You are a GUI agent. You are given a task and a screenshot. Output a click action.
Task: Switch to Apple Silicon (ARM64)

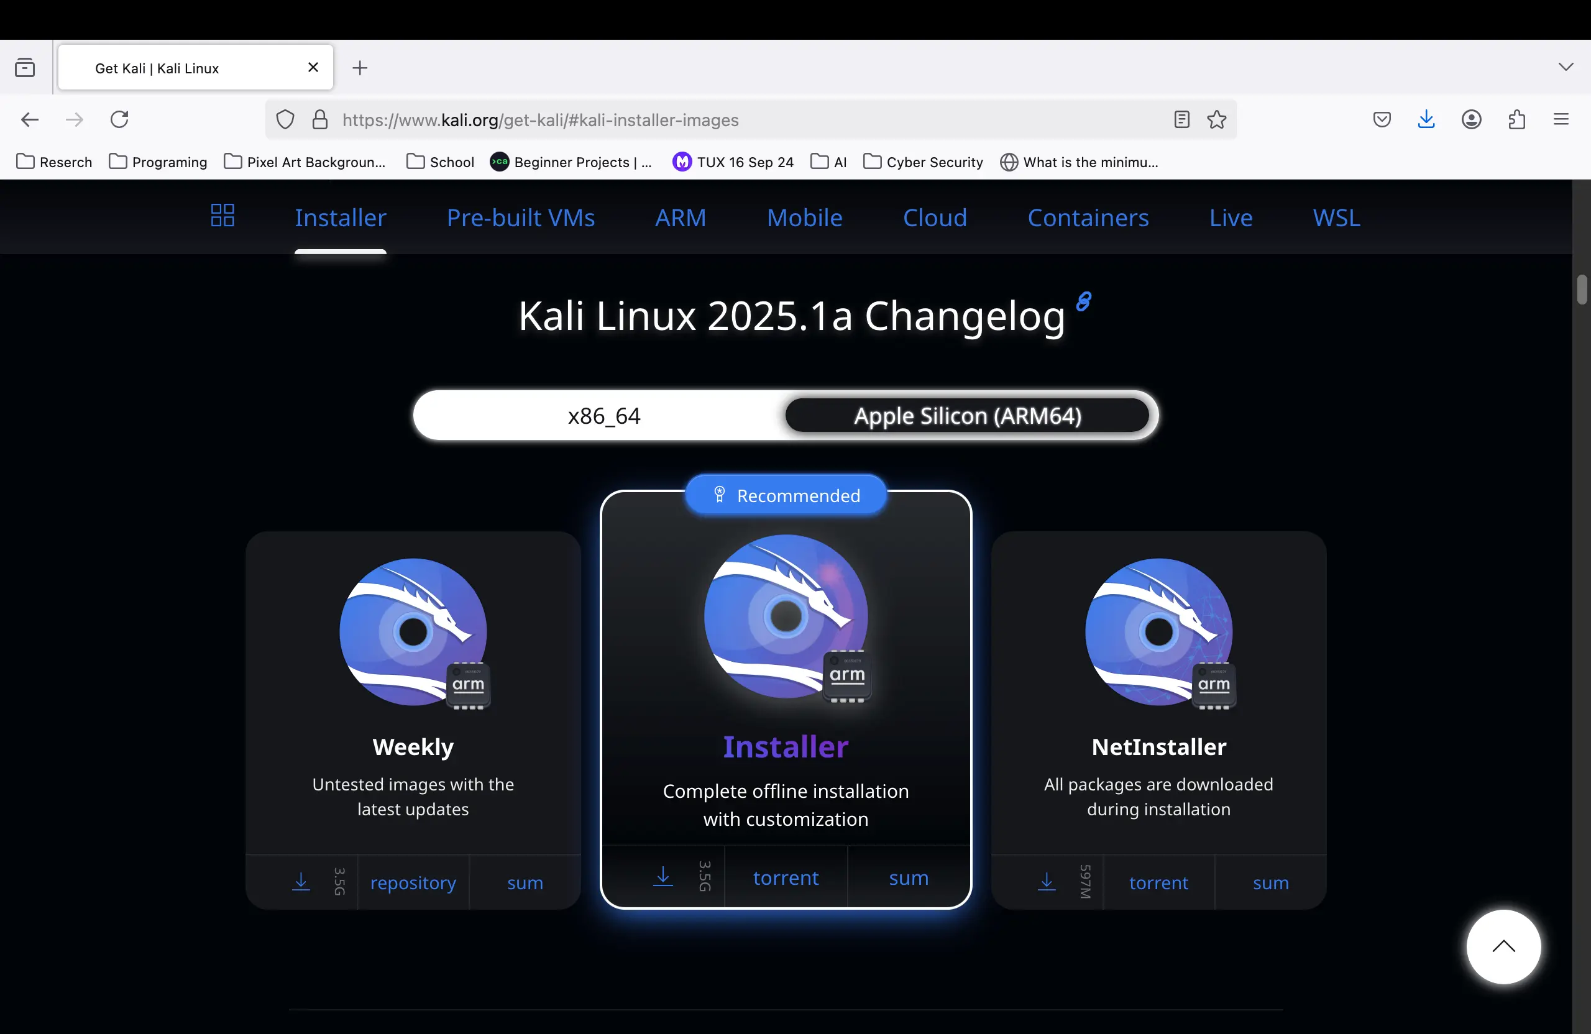click(x=966, y=415)
